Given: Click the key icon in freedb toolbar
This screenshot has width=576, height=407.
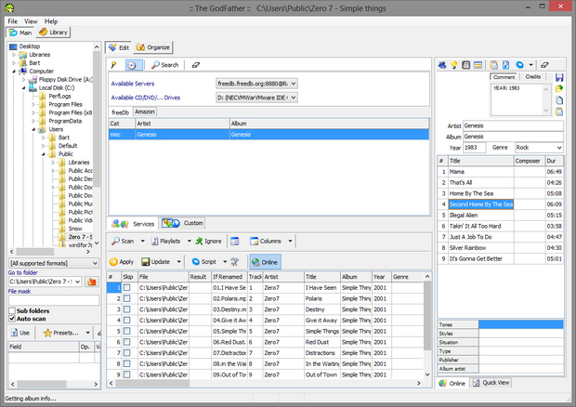Looking at the screenshot, I should coord(114,65).
